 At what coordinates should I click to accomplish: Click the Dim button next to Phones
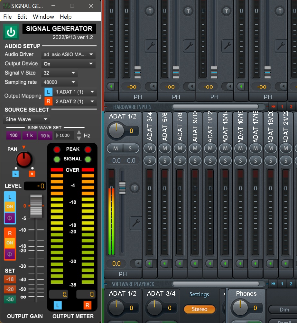point(284,309)
